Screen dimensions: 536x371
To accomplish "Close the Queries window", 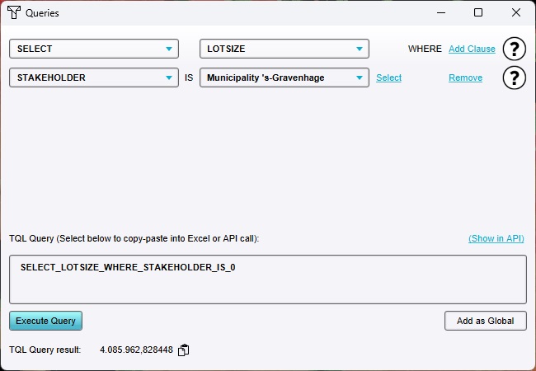I will (516, 13).
